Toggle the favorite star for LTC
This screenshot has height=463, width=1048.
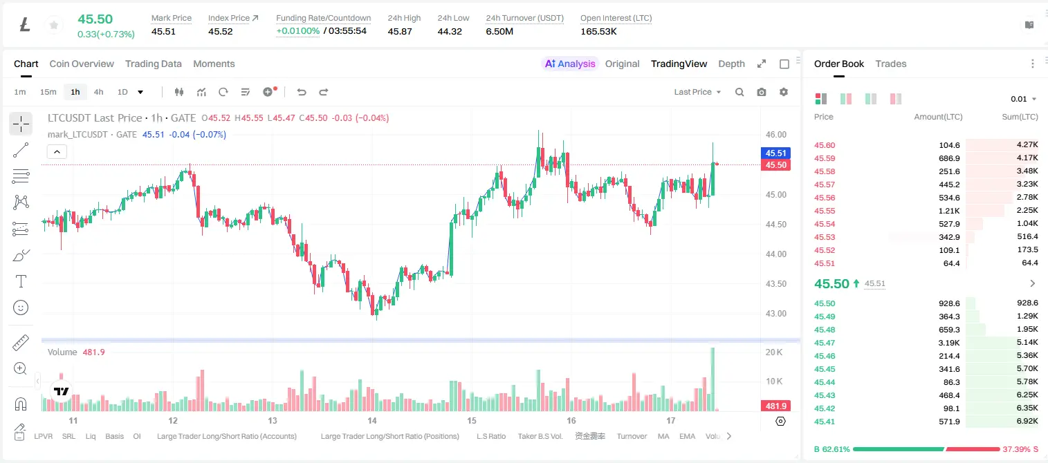pos(53,26)
